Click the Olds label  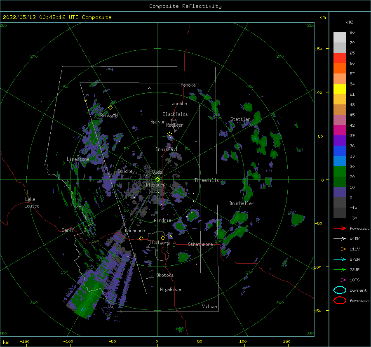tap(157, 172)
